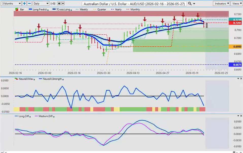The height and width of the screenshot is (153, 243).
Task: Click the 0.7010 price axis label
Action: (238, 38)
